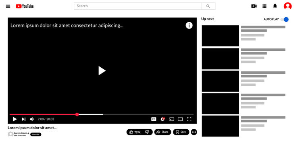
Task: Open the fifth Up next video thumbnail
Action: click(x=220, y=126)
